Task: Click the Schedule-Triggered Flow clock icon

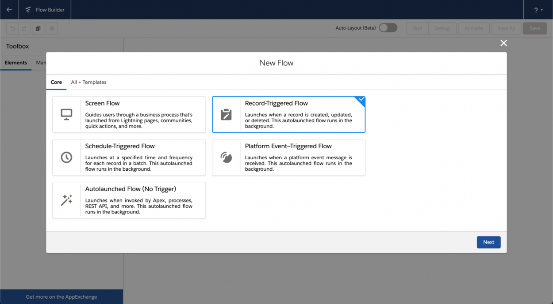Action: pos(66,158)
